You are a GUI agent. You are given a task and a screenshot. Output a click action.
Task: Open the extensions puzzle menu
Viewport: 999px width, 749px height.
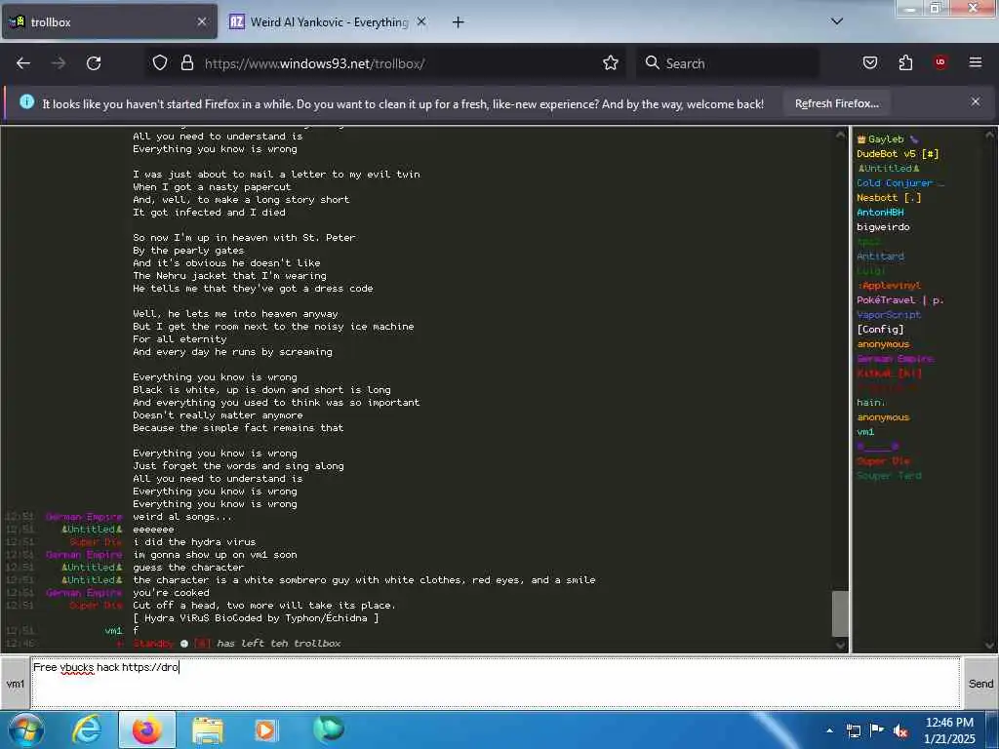point(905,62)
